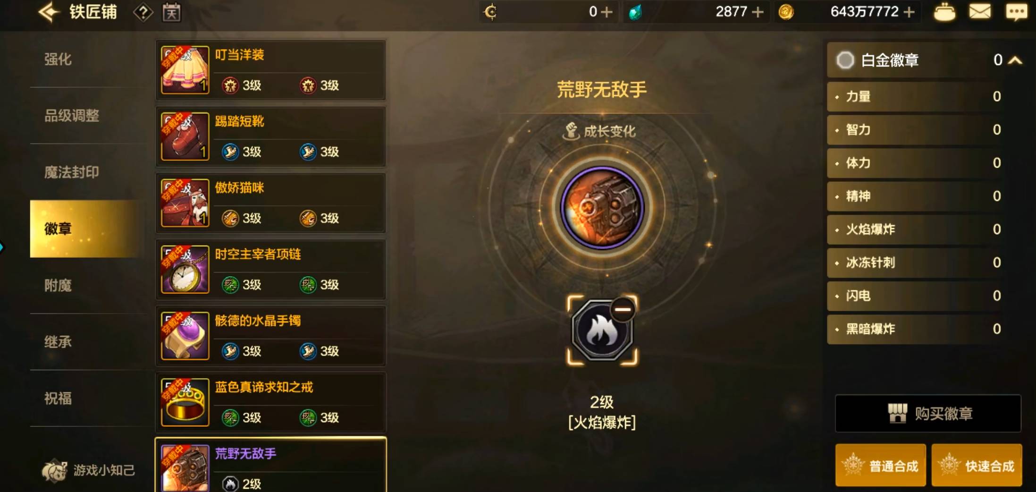Switch to the 附魔 tab
Image resolution: width=1036 pixels, height=492 pixels.
click(58, 286)
